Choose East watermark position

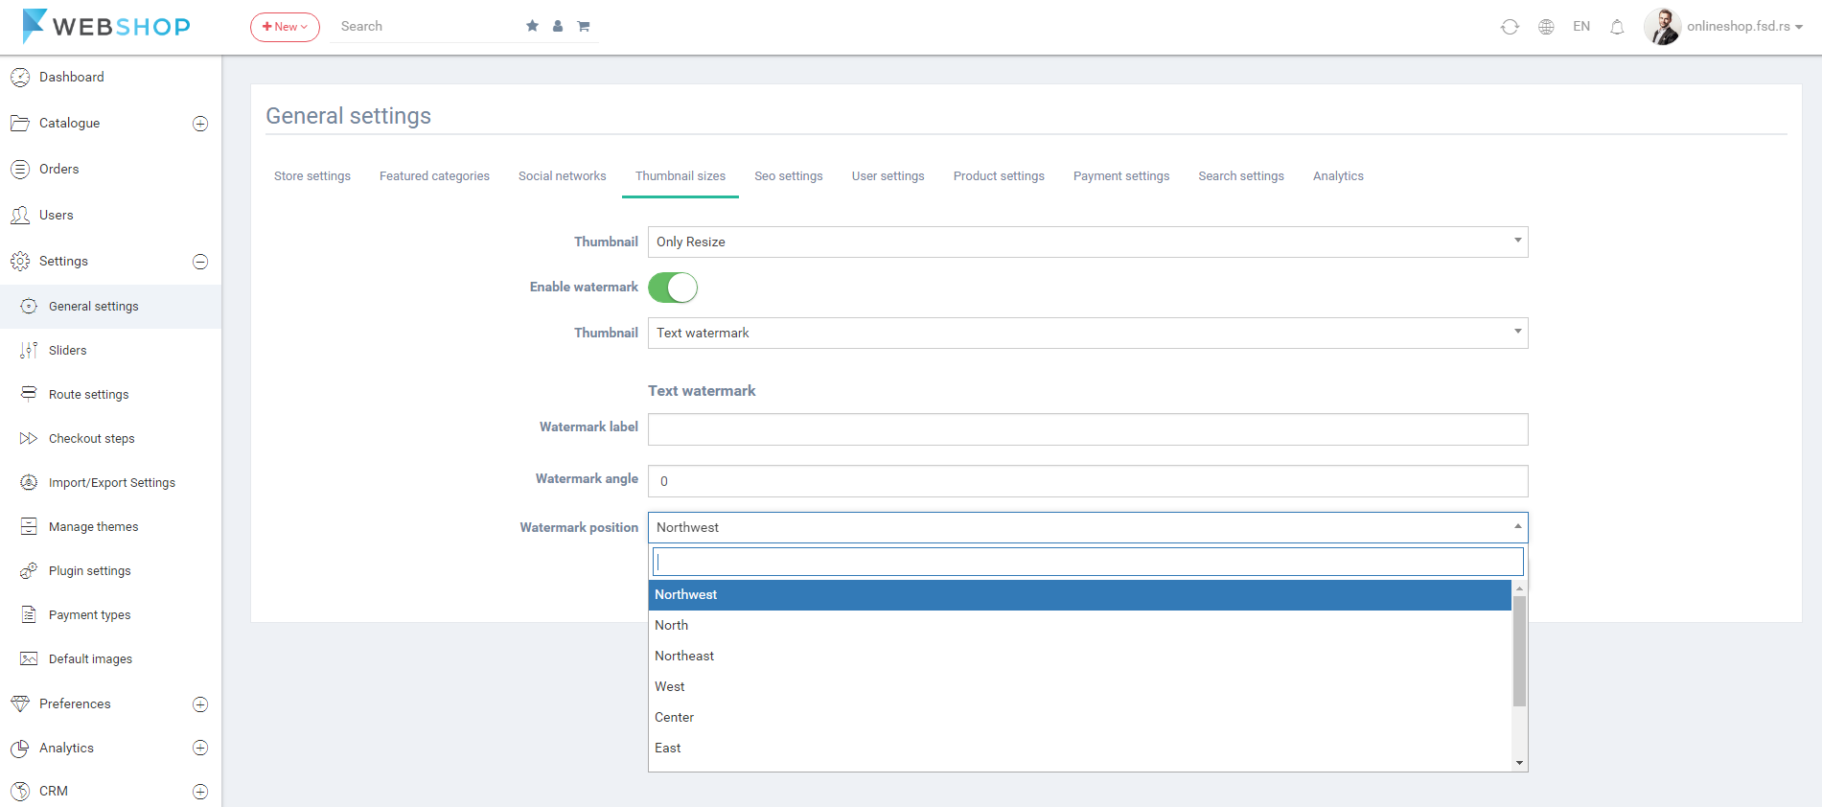pos(1080,749)
